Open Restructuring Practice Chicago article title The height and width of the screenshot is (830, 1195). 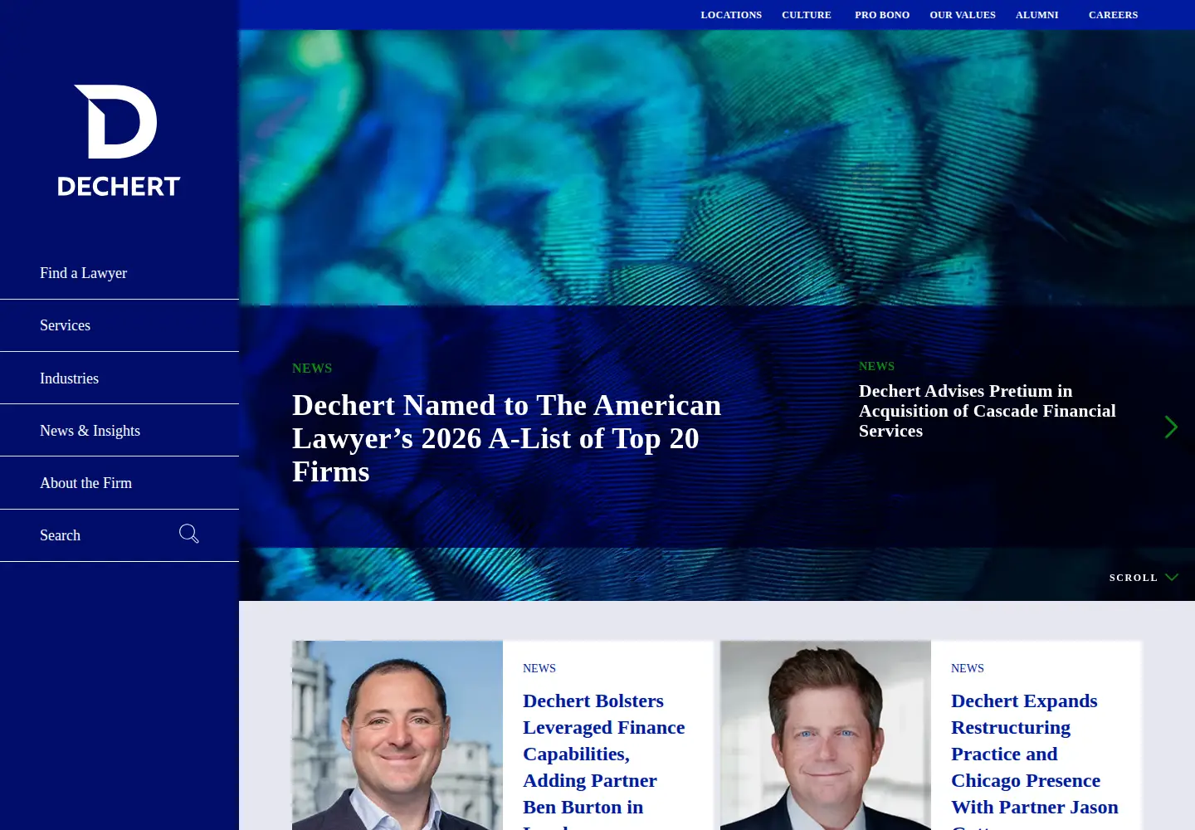pos(1035,759)
